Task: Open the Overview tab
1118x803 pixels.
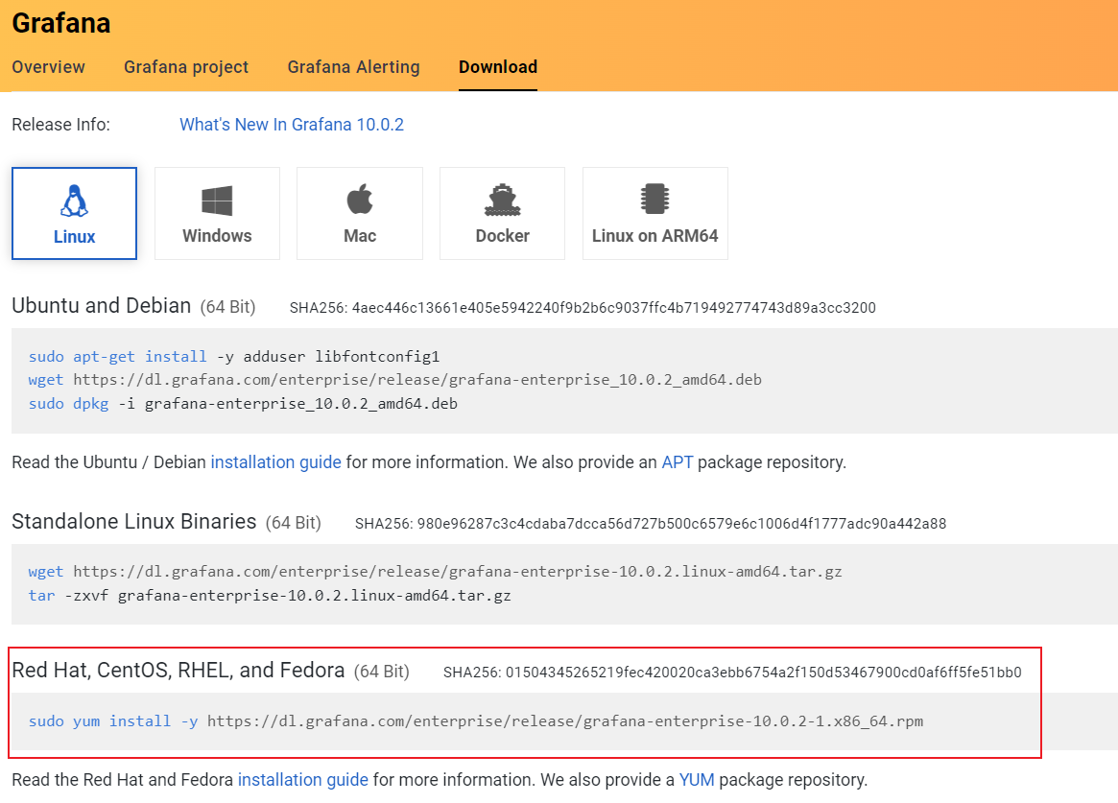Action: 48,67
